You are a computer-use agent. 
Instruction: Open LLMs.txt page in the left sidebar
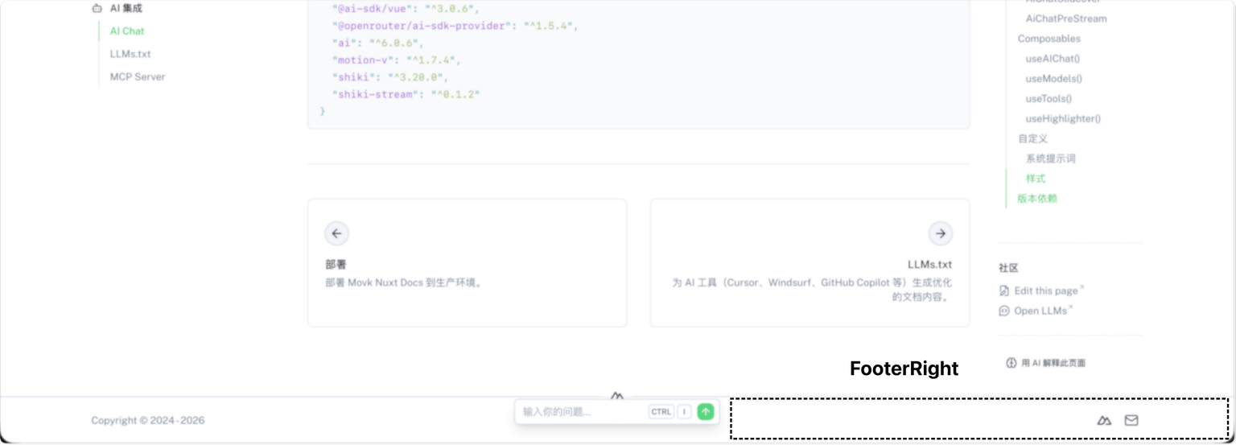click(130, 54)
